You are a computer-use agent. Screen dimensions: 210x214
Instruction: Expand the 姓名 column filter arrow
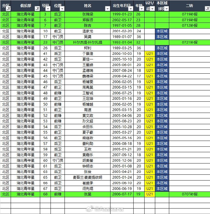107,9
